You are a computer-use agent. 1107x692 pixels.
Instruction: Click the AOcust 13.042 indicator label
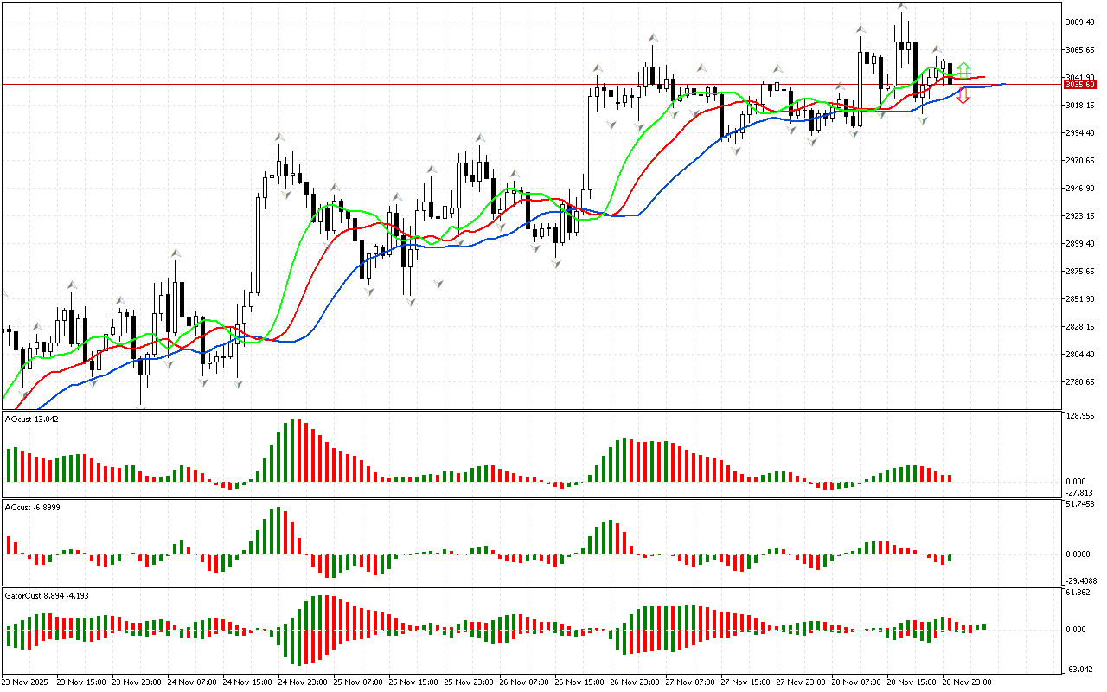(x=32, y=419)
